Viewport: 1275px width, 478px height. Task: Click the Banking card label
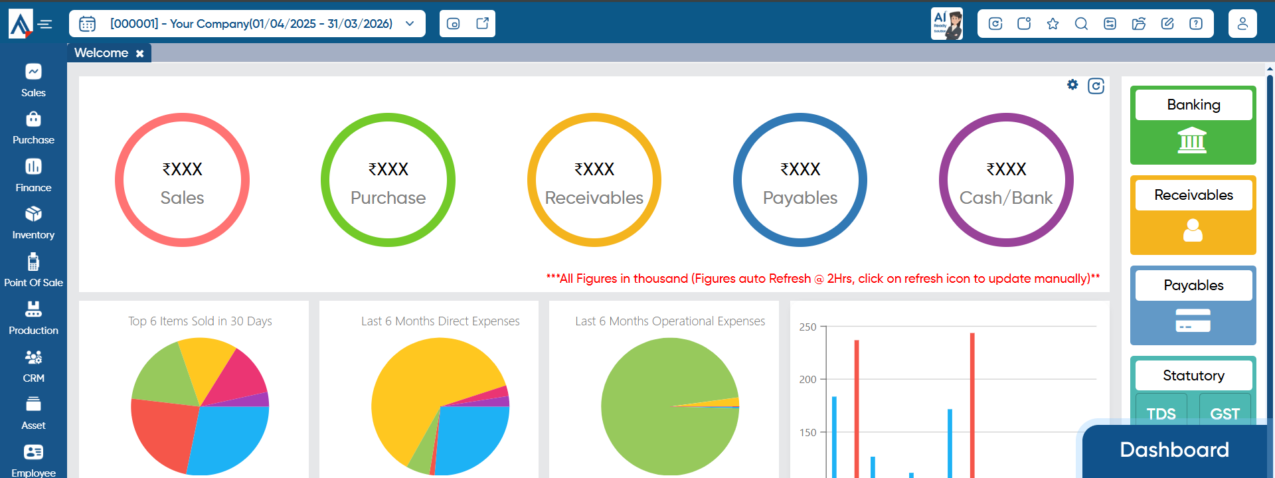[1193, 105]
